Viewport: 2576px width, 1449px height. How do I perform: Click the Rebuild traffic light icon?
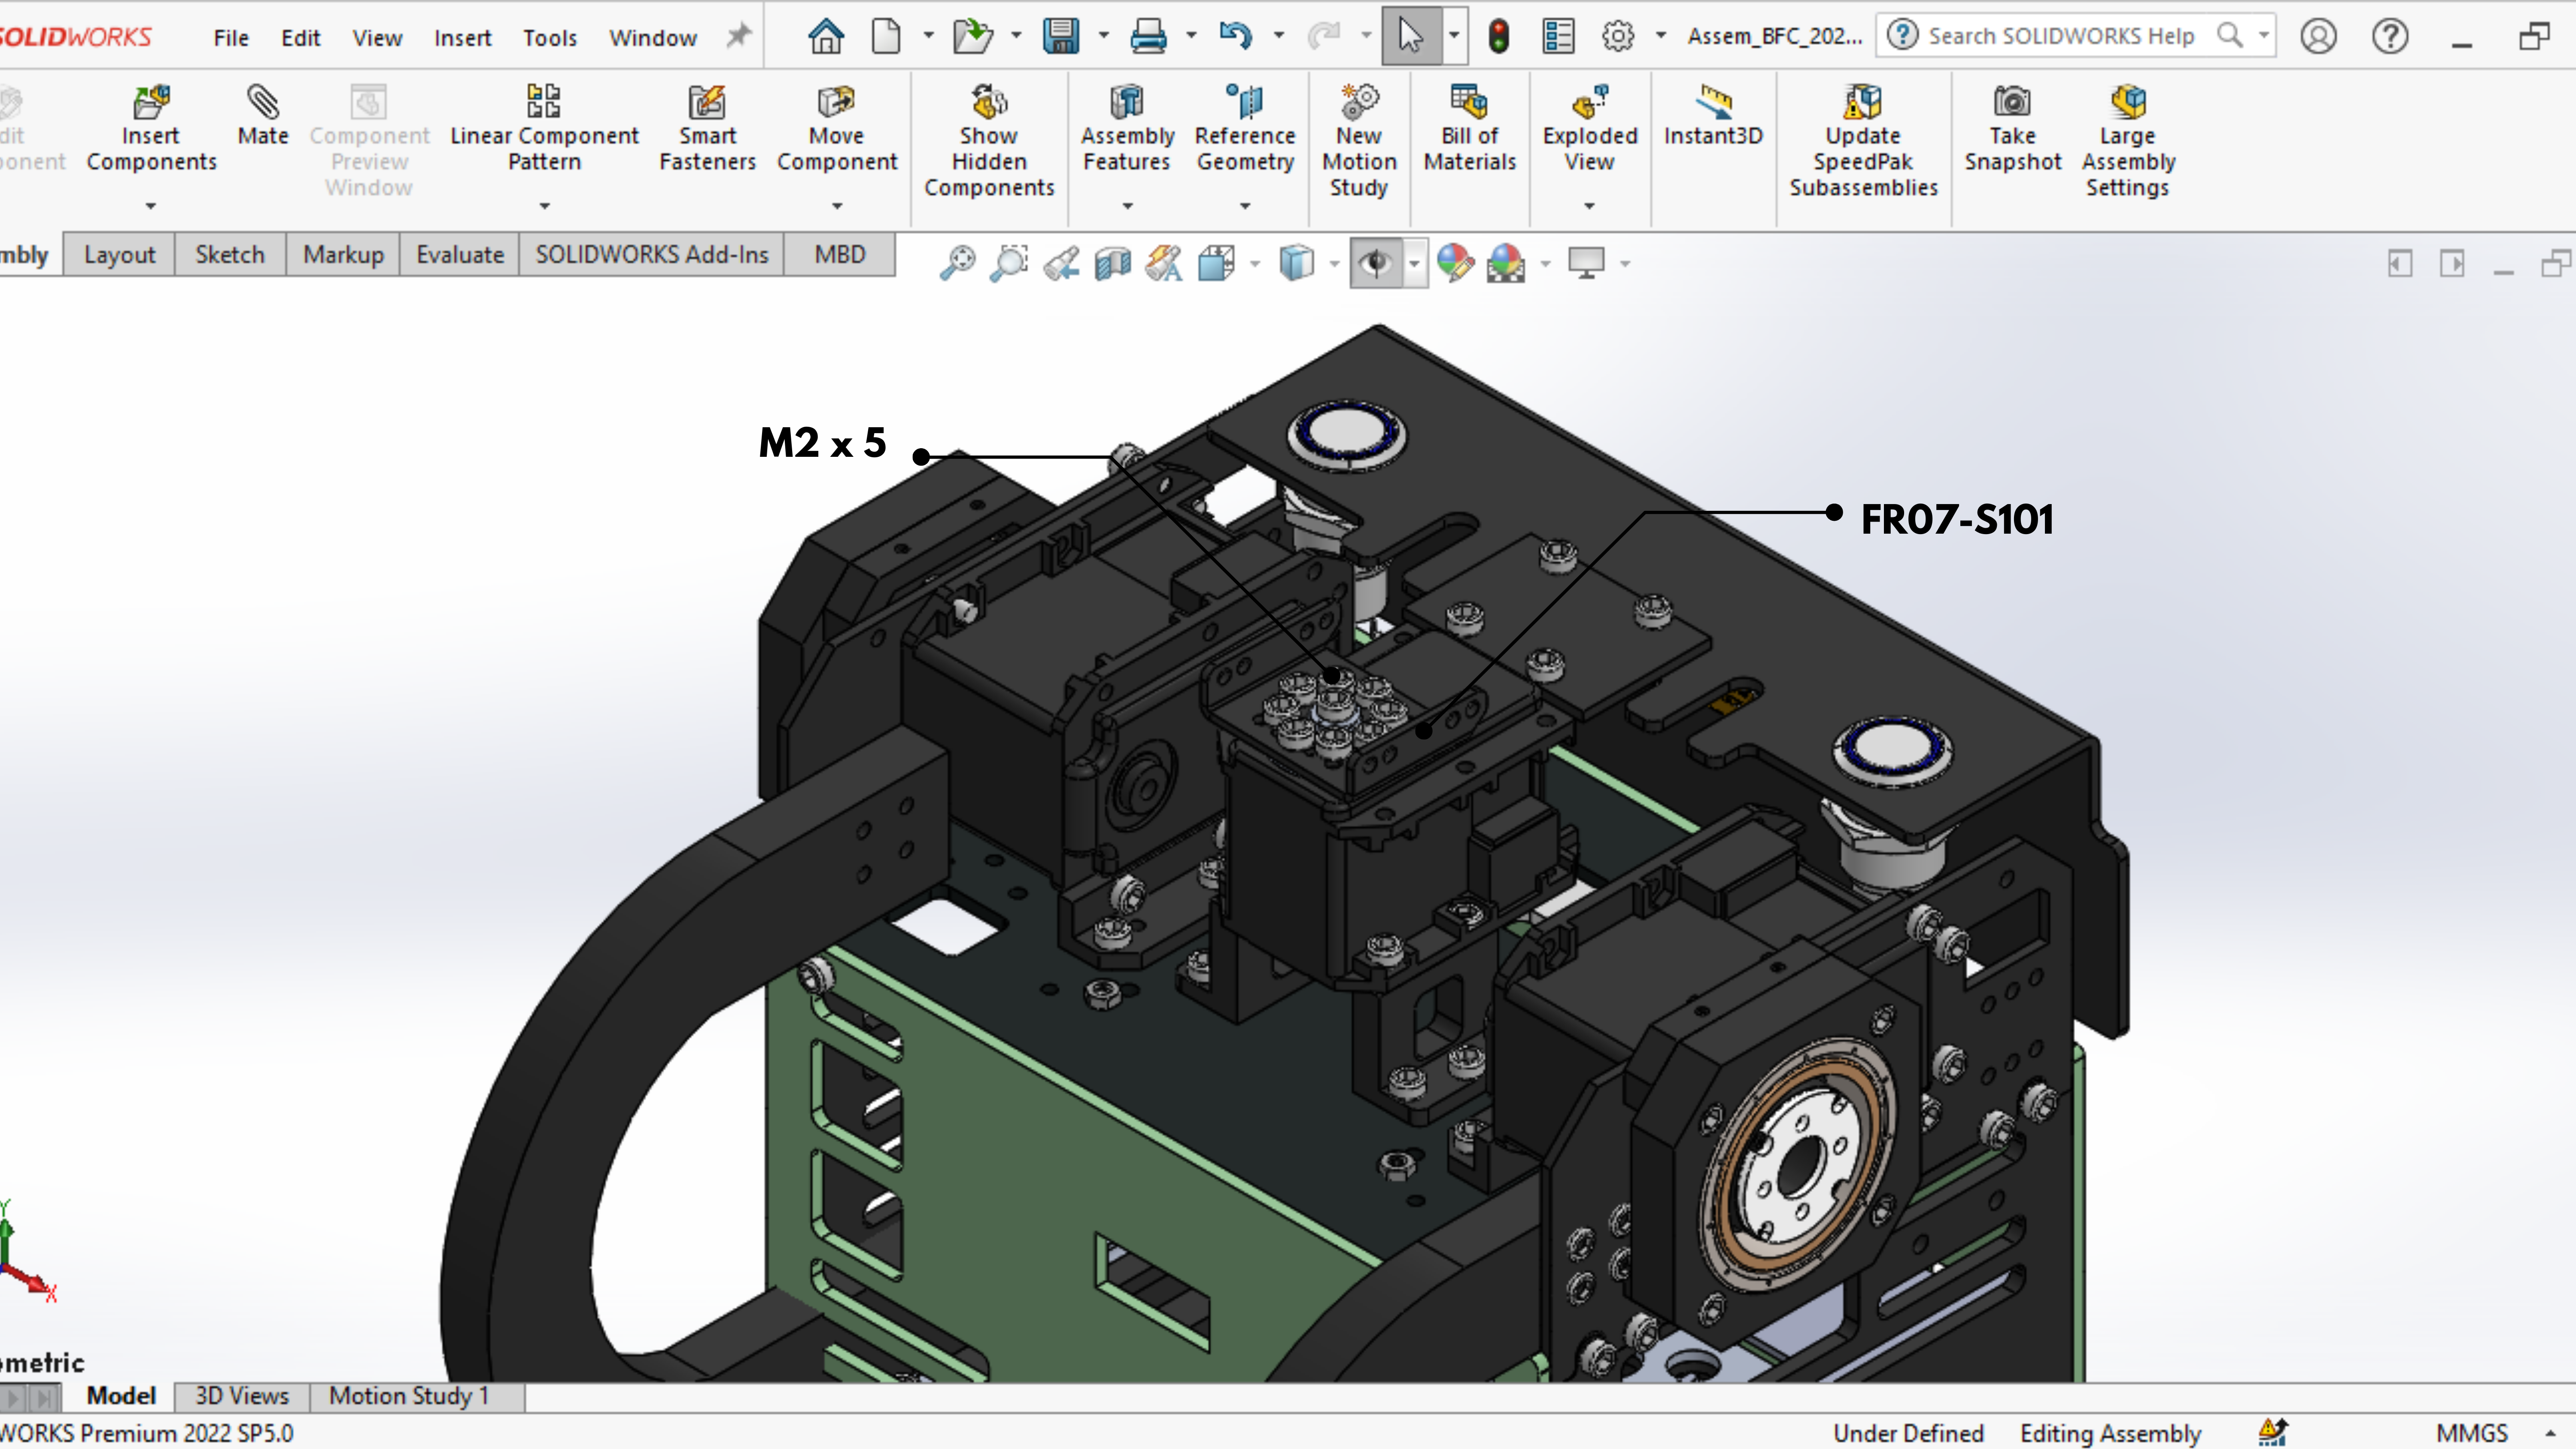1498,37
